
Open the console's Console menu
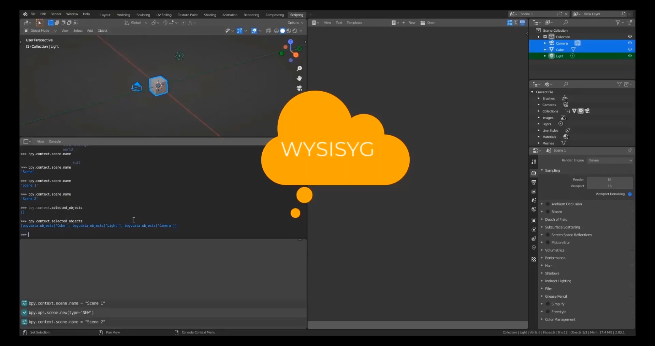click(55, 142)
